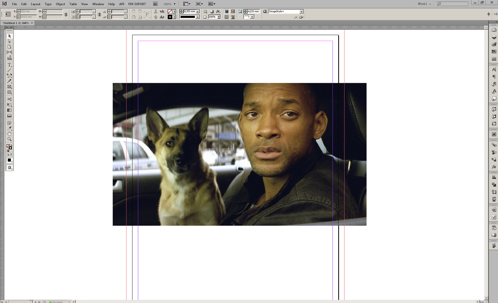Open the Arrange Documents dropdown

pos(212,4)
